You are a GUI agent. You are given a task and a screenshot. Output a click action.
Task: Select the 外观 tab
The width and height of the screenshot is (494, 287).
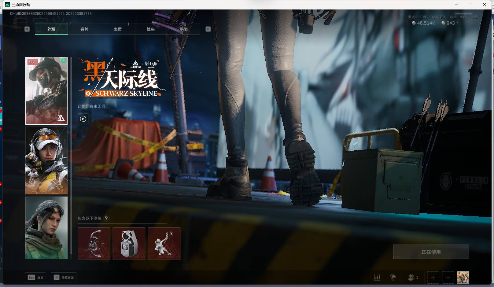(51, 29)
